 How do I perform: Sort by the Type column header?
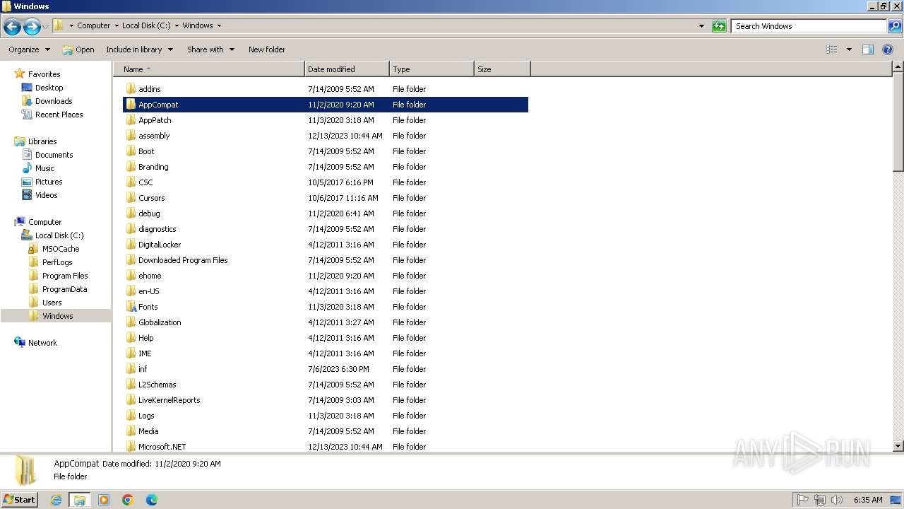click(432, 69)
